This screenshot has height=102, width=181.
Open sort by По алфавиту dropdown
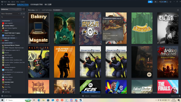(58, 10)
